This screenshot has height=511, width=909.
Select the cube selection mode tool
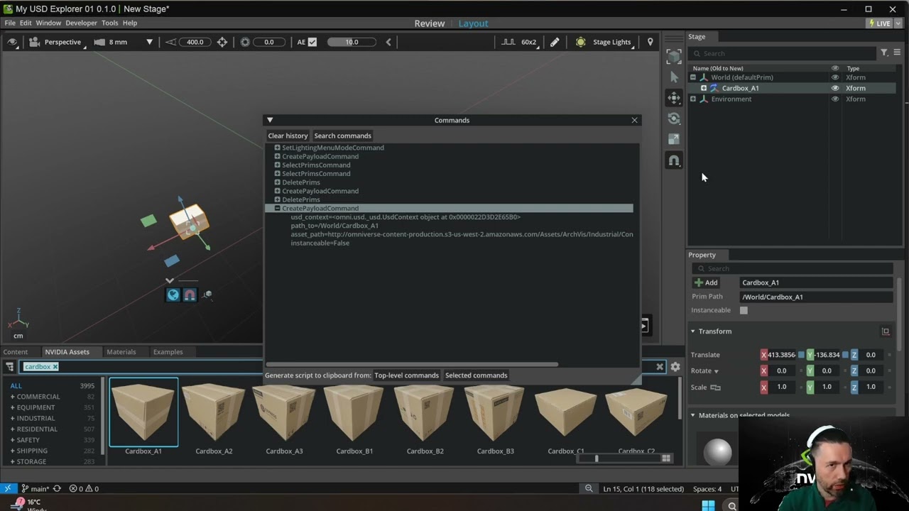(x=674, y=56)
